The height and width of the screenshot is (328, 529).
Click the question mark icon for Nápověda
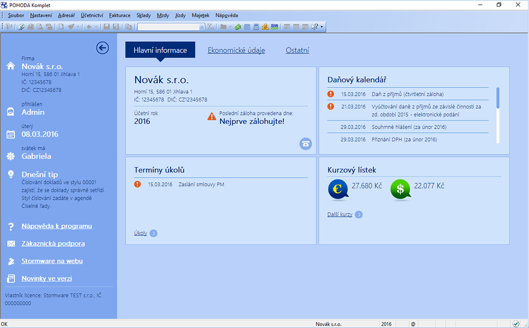(x=11, y=227)
